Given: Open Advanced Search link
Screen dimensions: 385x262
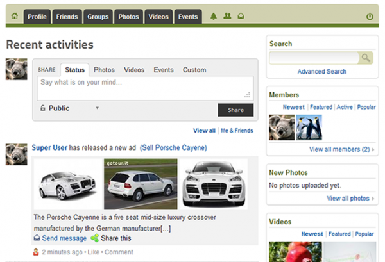Looking at the screenshot, I should 322,72.
